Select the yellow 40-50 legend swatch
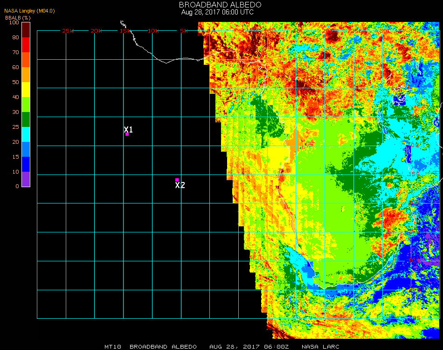443x350 pixels. click(x=26, y=90)
